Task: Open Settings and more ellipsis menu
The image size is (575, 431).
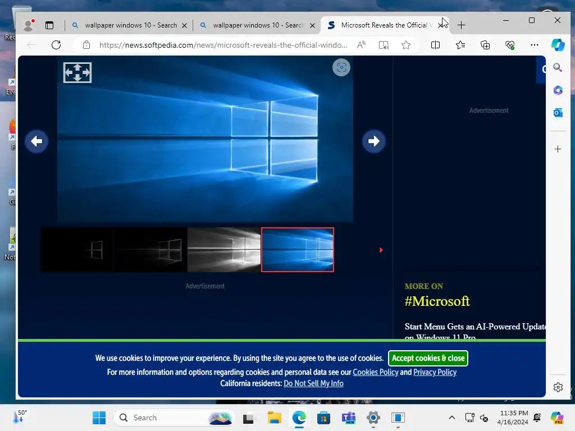Action: (535, 45)
